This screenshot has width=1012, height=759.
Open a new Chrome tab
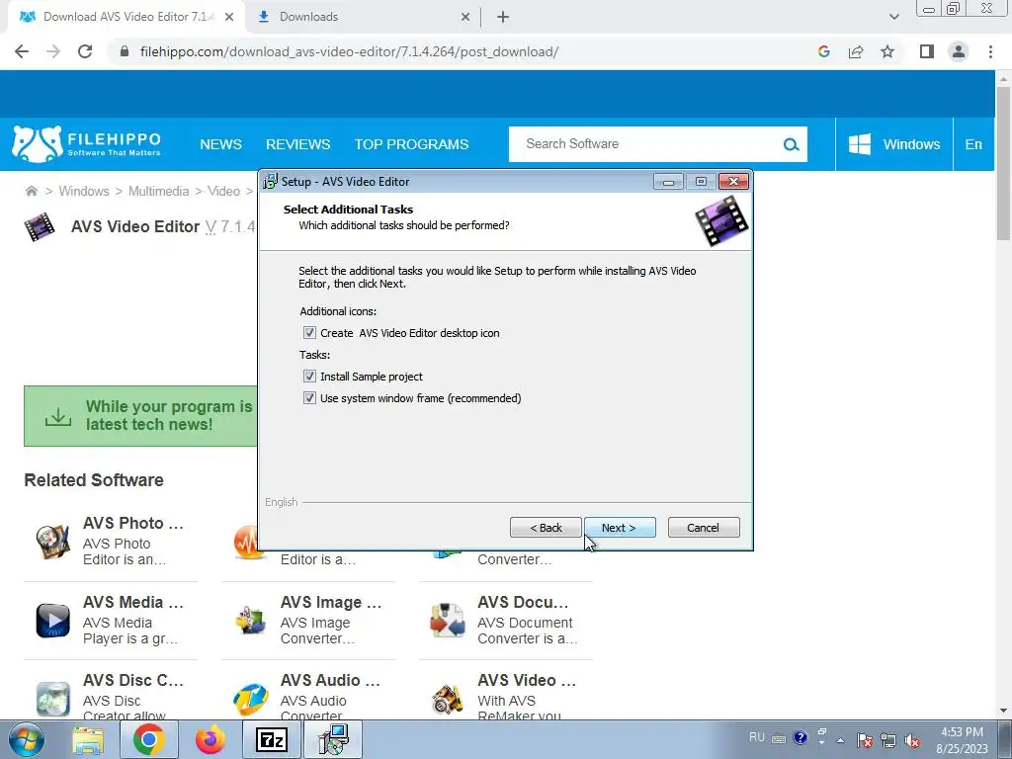[503, 18]
